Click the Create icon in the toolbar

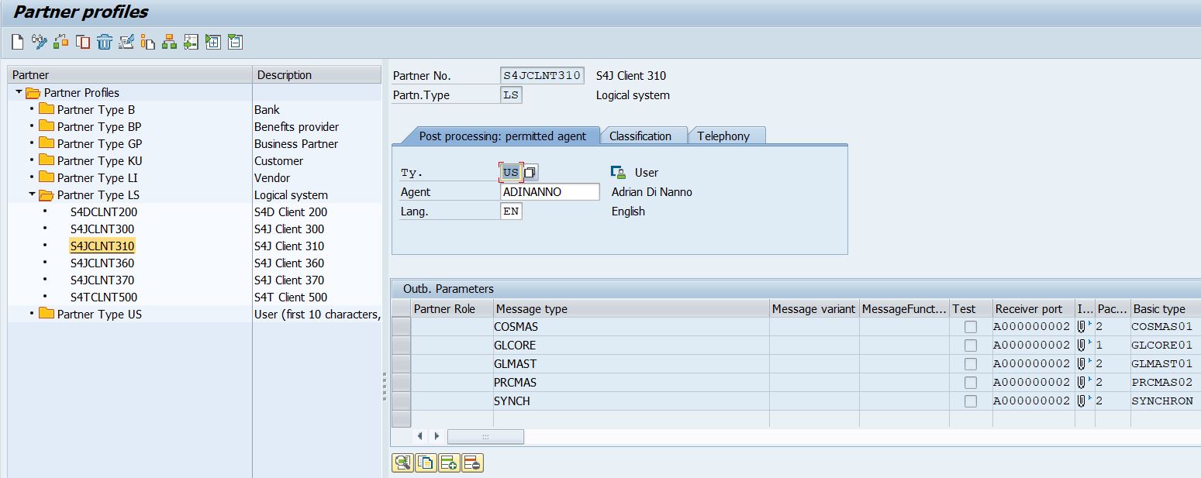[16, 42]
